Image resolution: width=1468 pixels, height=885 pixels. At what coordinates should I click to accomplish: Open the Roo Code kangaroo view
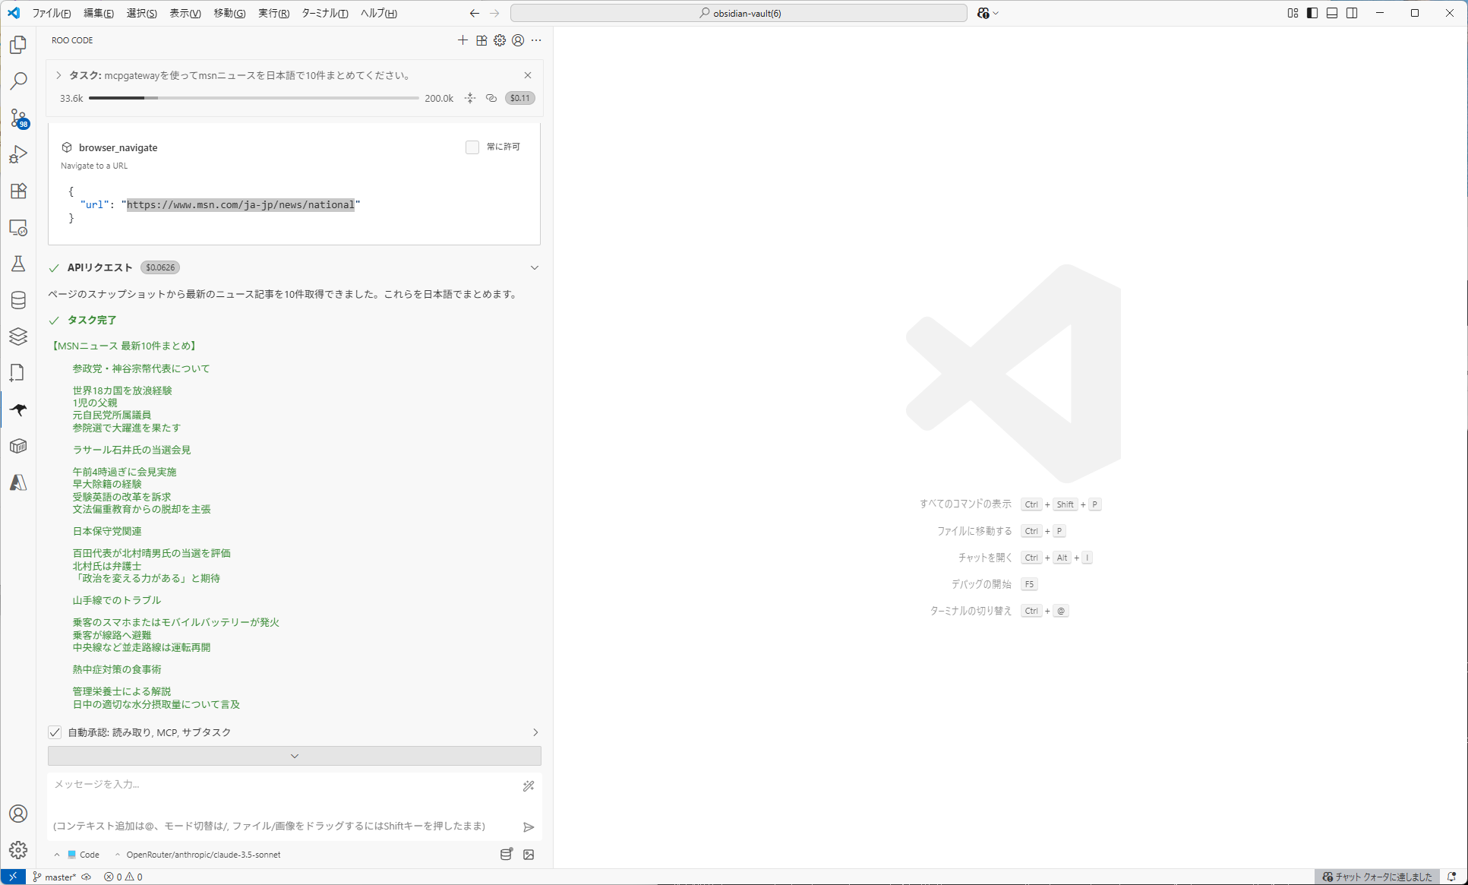tap(18, 409)
